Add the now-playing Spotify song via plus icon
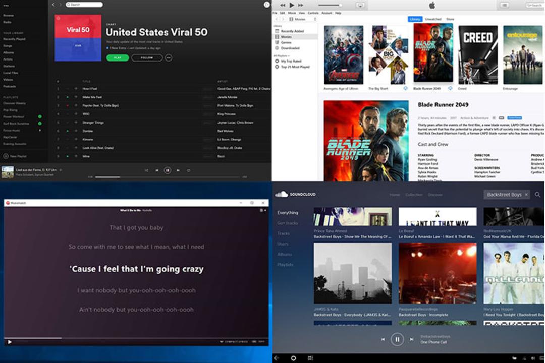This screenshot has height=363, width=545. 61,170
